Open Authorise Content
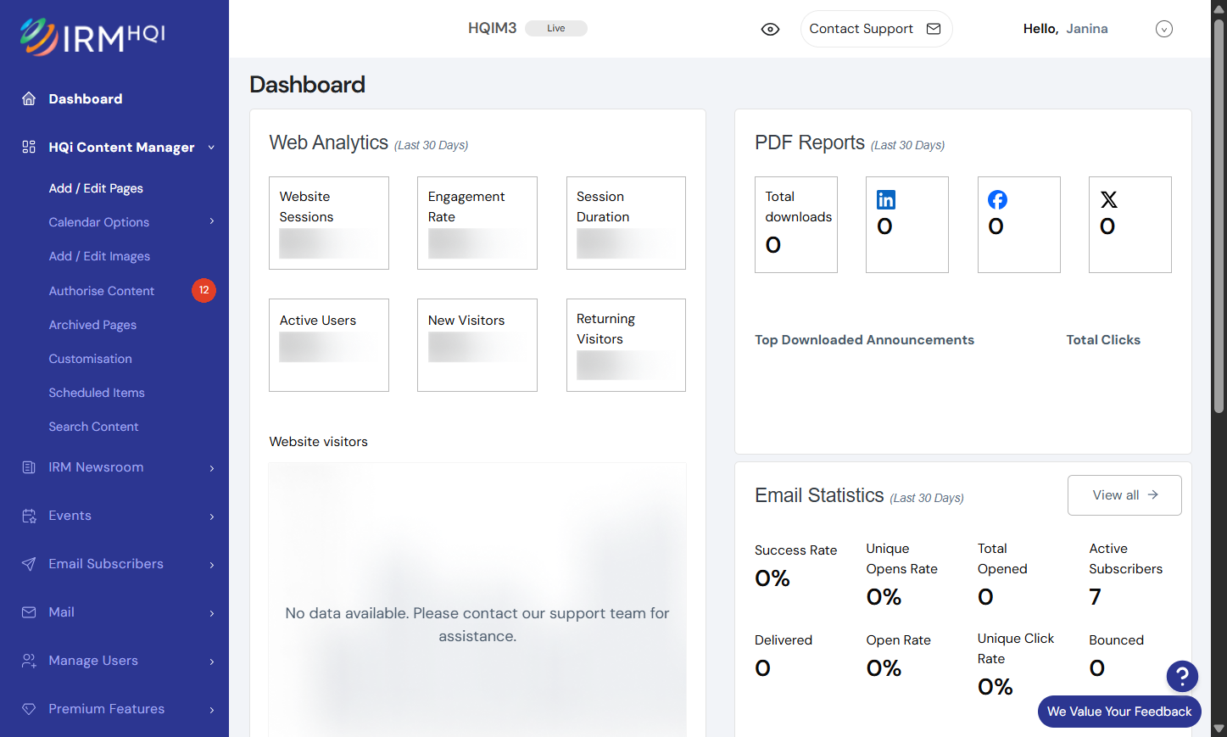 [x=102, y=291]
